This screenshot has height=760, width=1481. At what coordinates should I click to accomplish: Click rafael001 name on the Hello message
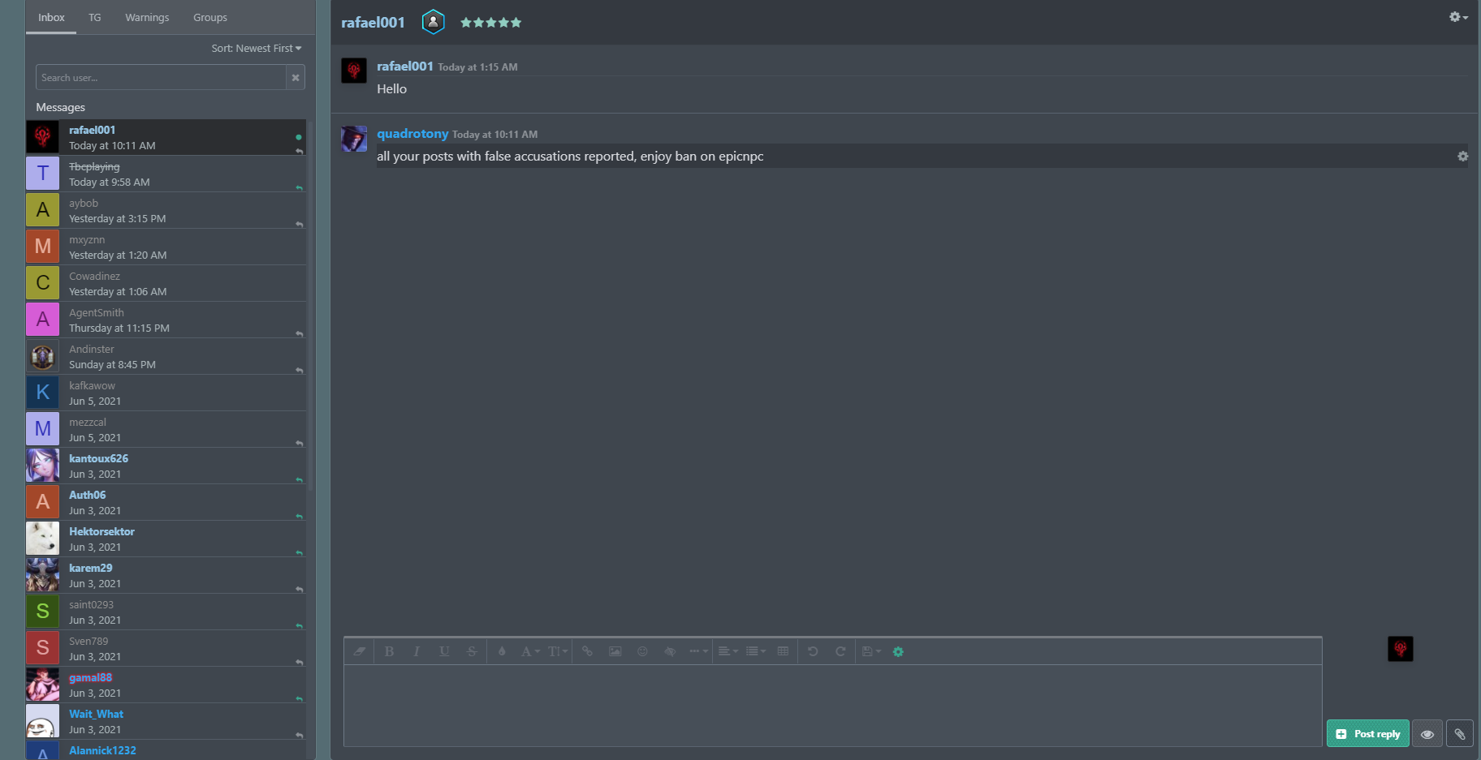(404, 67)
